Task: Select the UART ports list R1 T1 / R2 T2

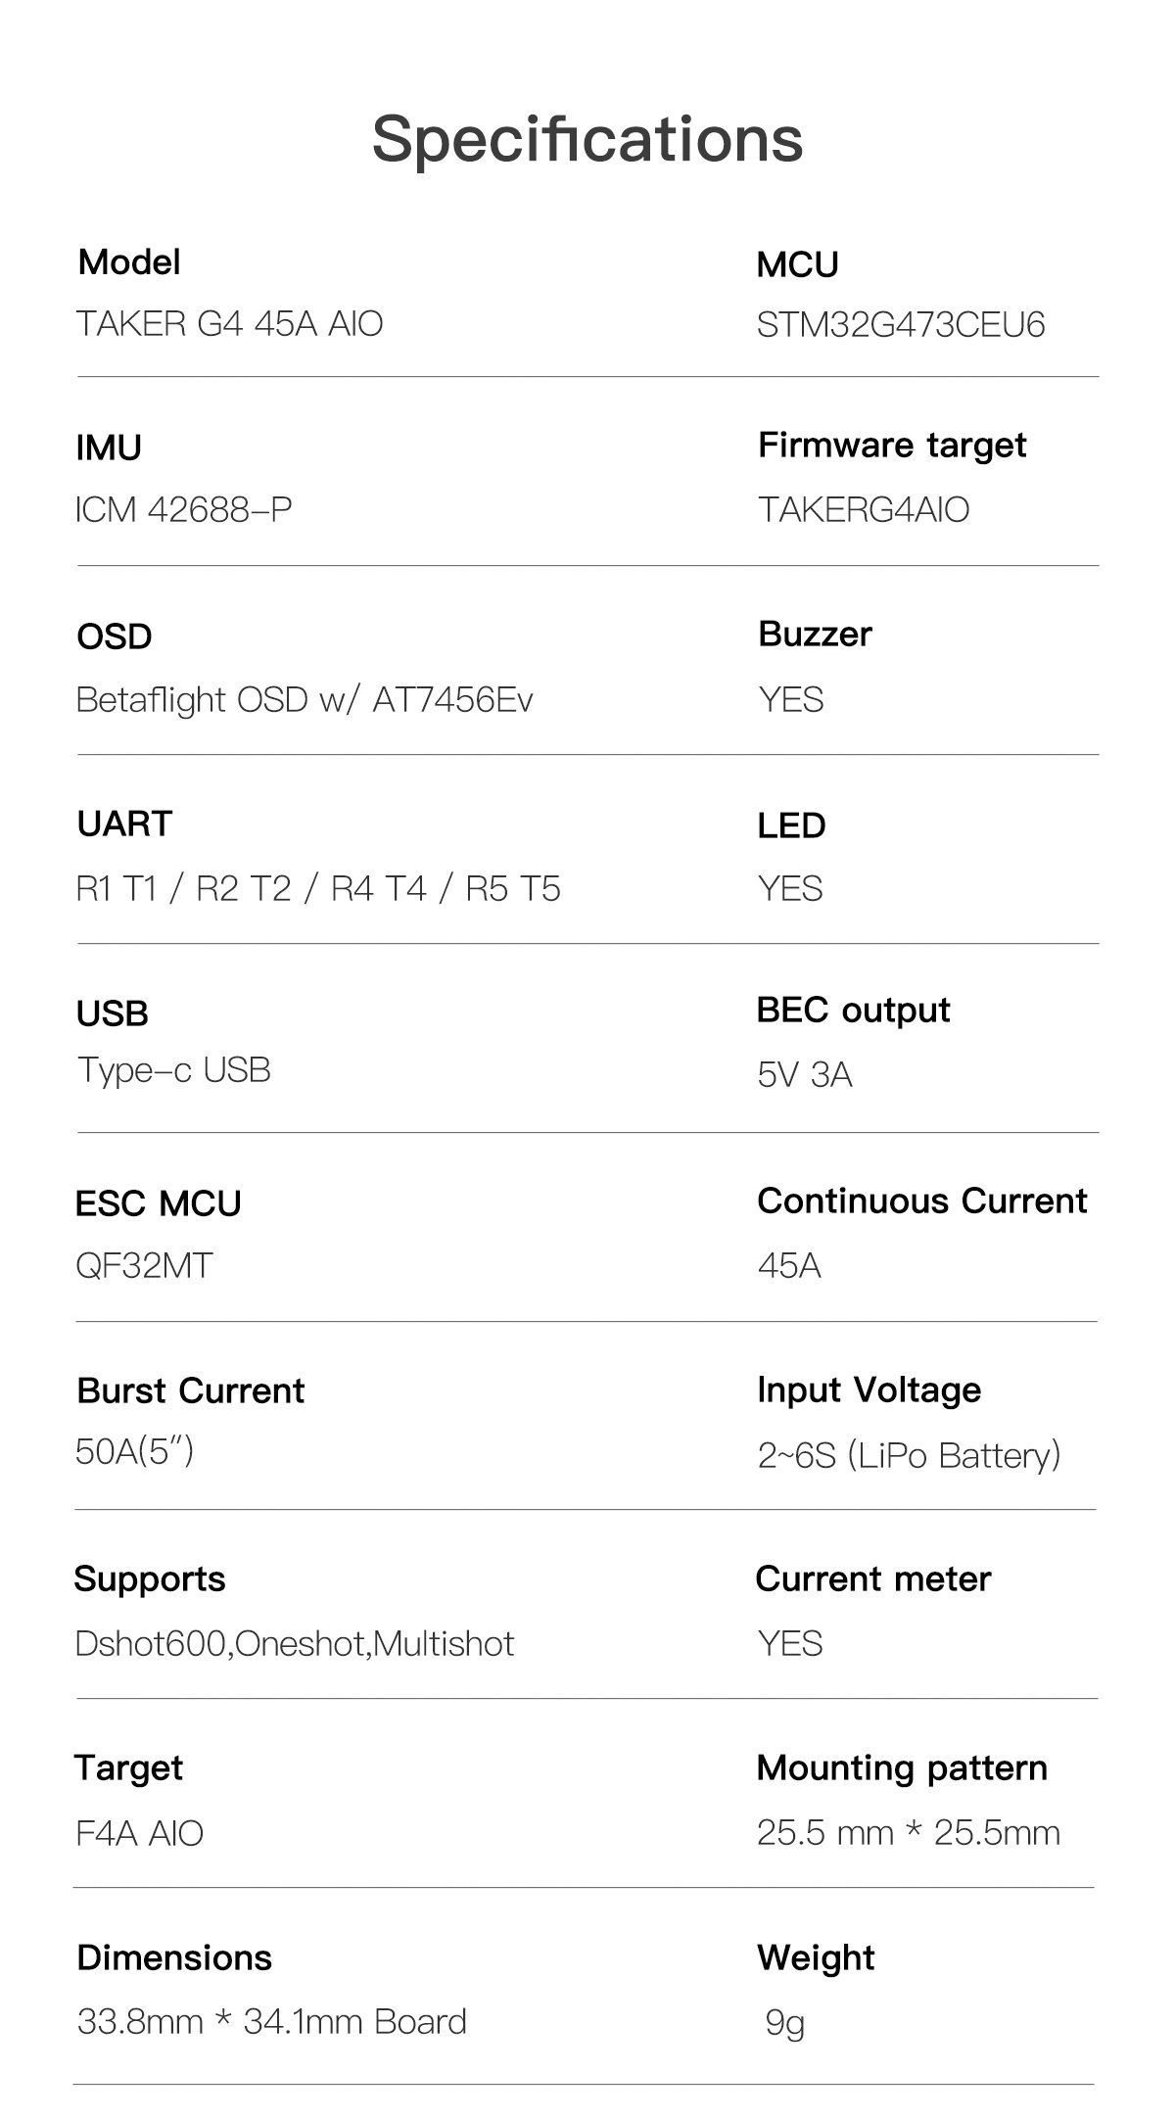Action: 318,888
